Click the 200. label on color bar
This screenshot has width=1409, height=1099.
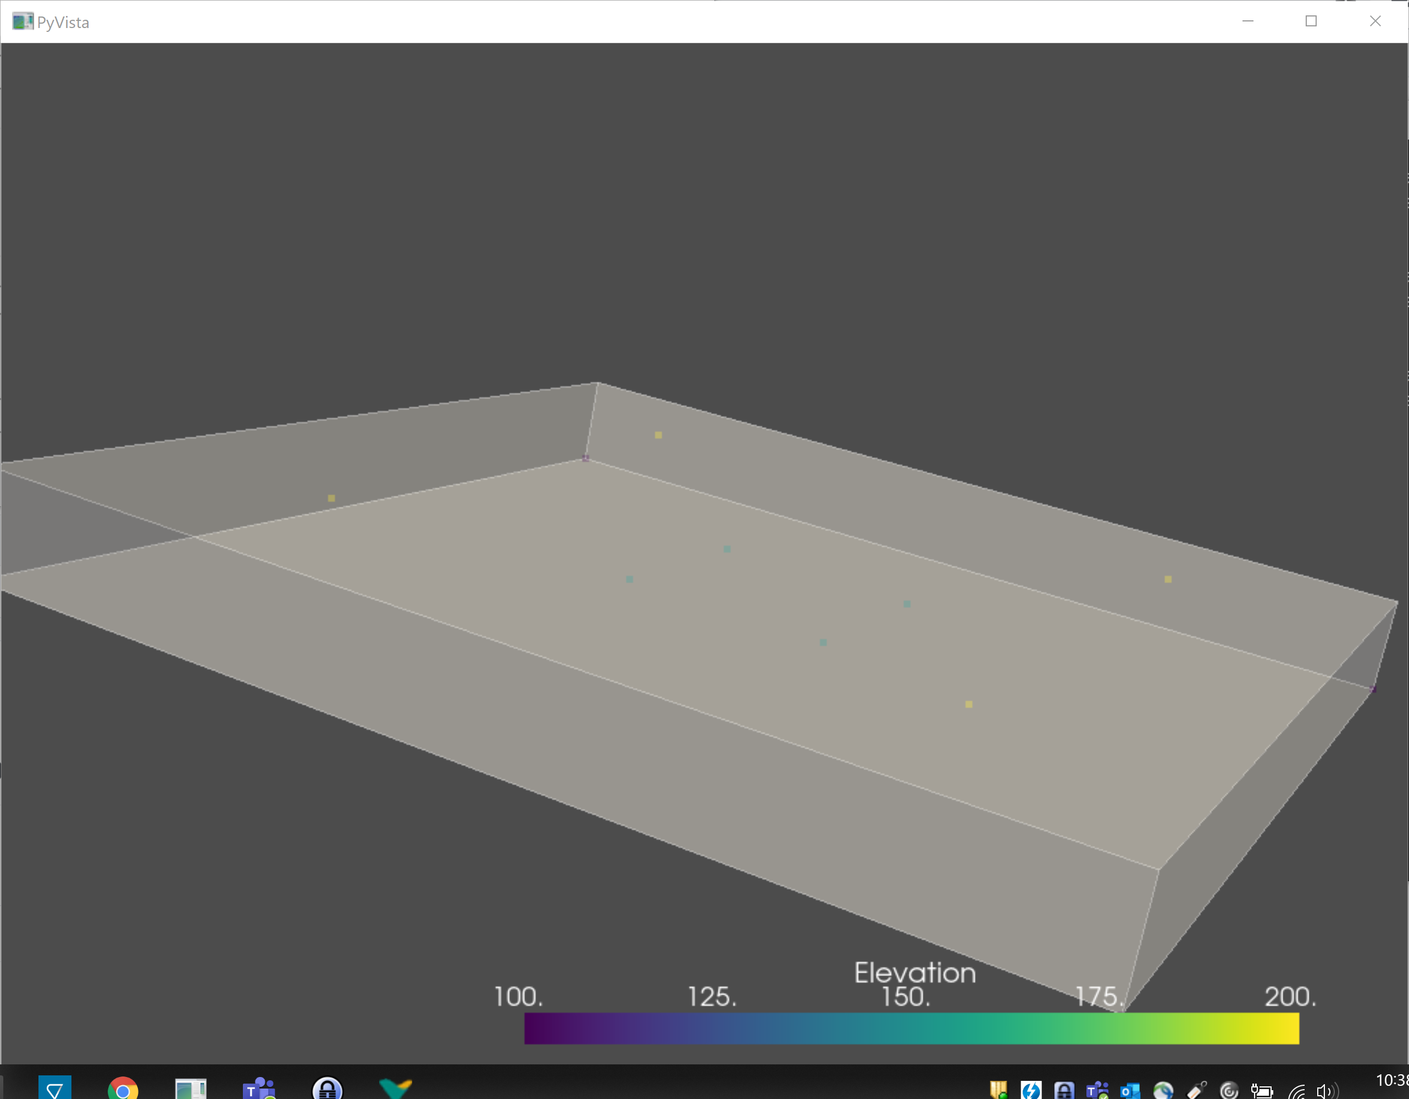pyautogui.click(x=1290, y=997)
